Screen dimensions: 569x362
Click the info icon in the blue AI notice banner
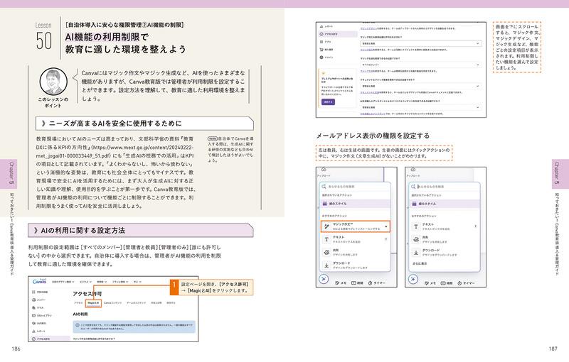(x=78, y=325)
